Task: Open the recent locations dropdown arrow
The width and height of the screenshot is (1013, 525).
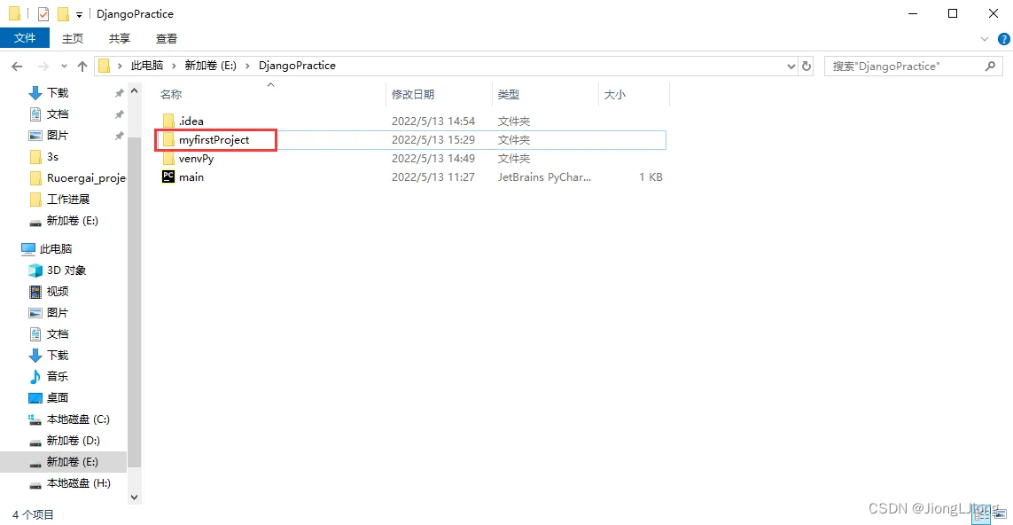Action: [63, 66]
